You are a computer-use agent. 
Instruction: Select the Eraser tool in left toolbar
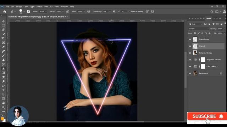(x=3, y=68)
